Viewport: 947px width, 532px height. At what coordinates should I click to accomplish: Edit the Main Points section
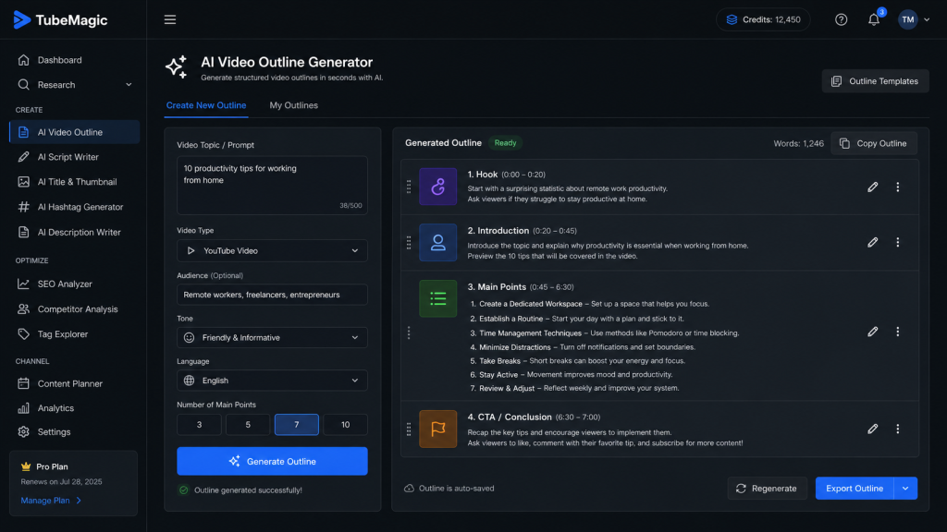click(873, 332)
